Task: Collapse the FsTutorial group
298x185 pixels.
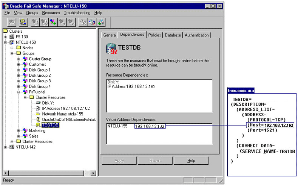Action: [19, 92]
